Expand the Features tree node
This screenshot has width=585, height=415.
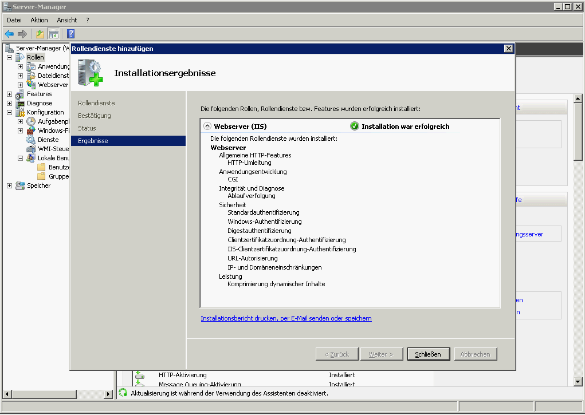point(9,94)
